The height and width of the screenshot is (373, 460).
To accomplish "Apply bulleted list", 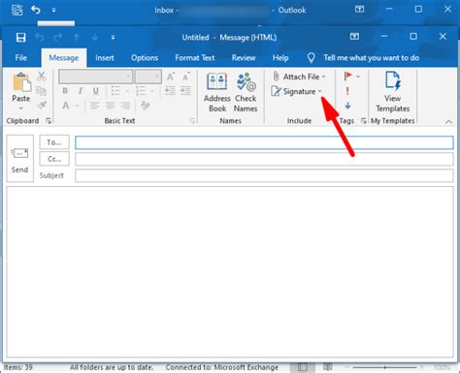I will click(115, 91).
